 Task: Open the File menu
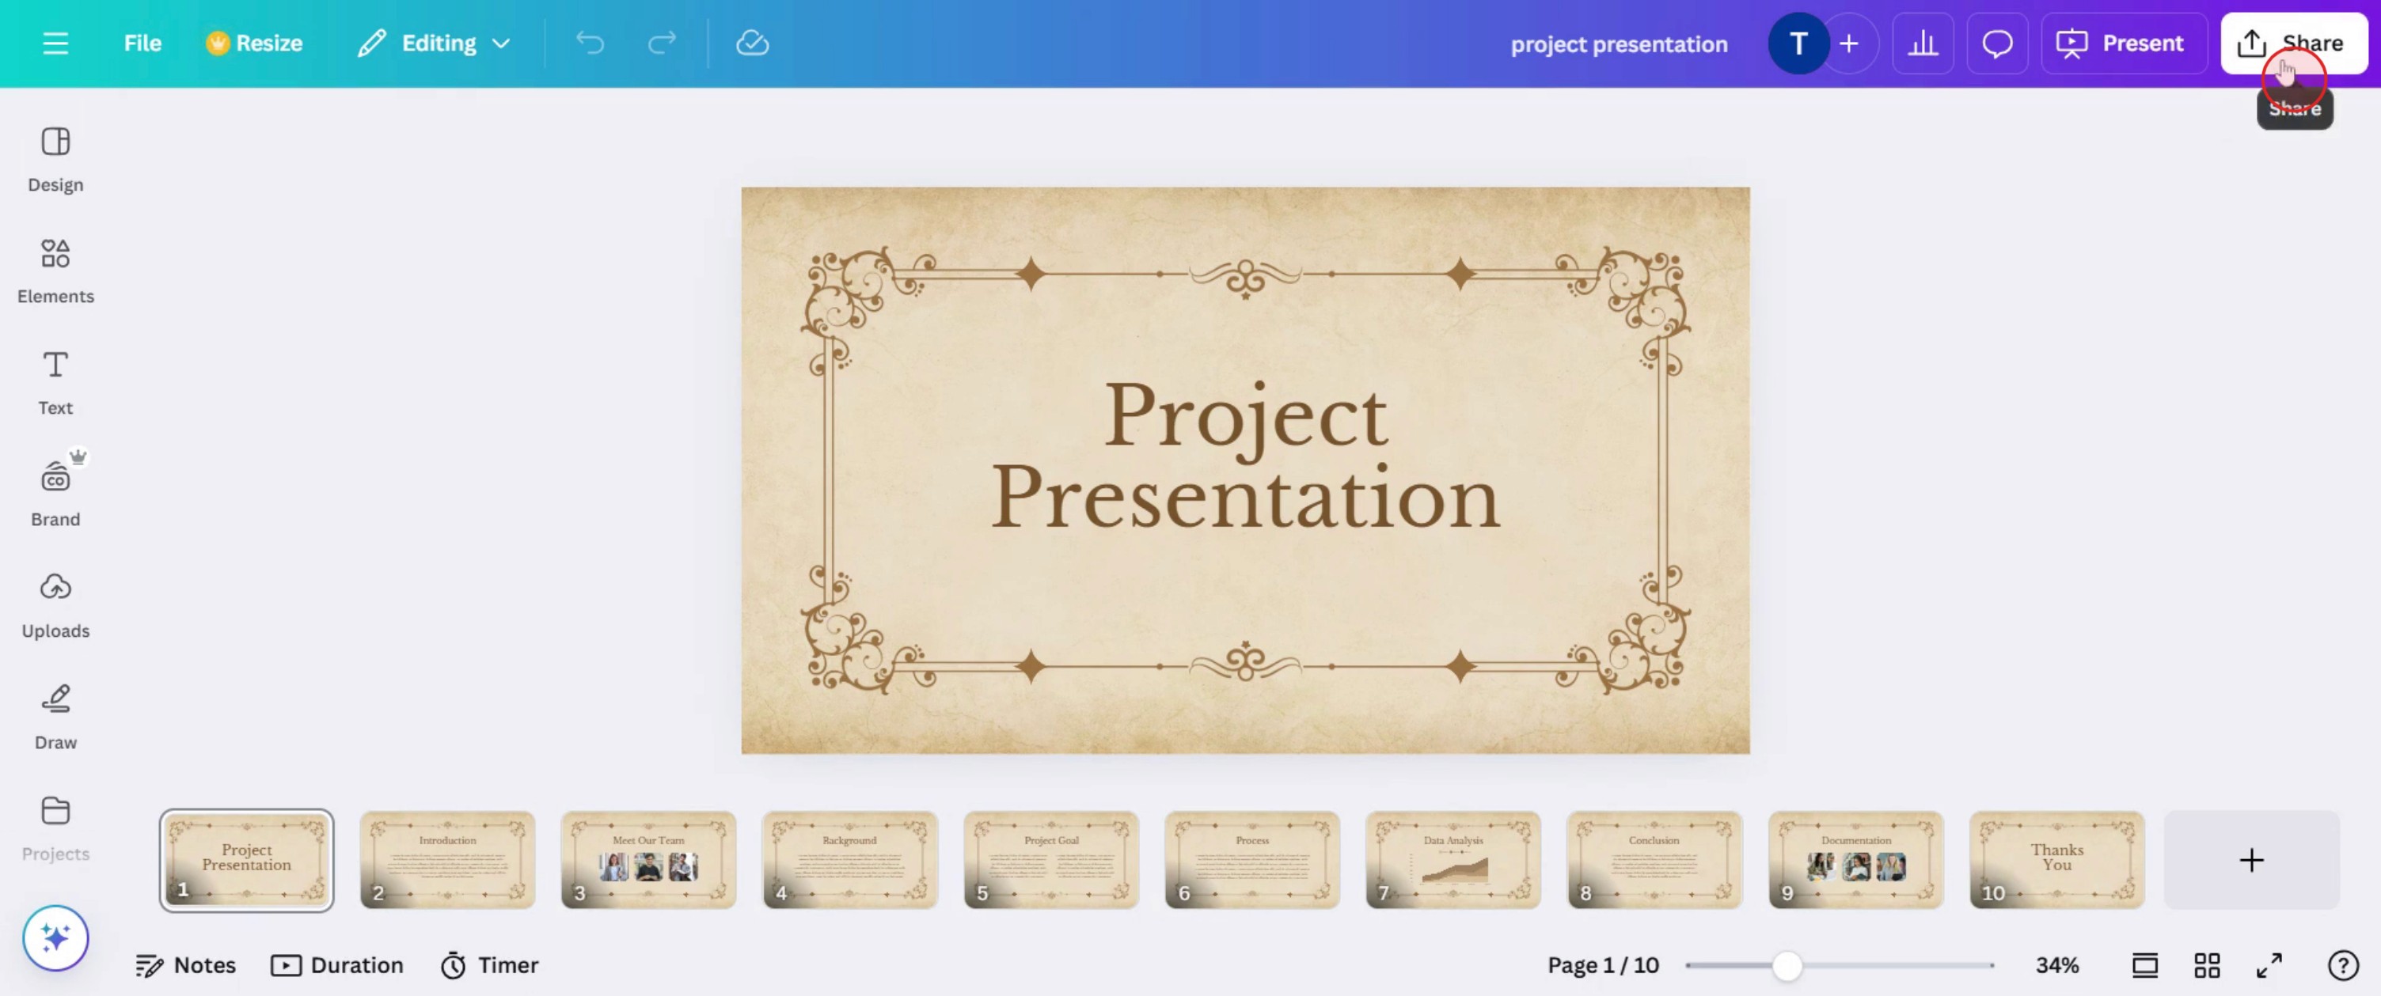click(142, 44)
